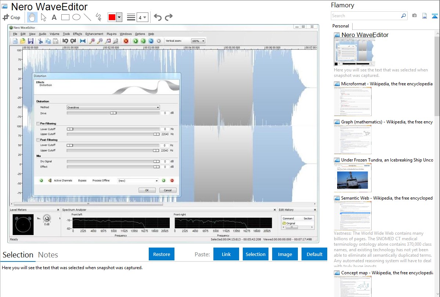Click the red delete preset icon
Viewport: 440px width, 297px height.
click(x=172, y=181)
